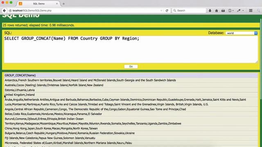Click the Territory,Kenya,Madagascar wrapped line
This screenshot has height=147, width=262.
pyautogui.click(x=93, y=123)
